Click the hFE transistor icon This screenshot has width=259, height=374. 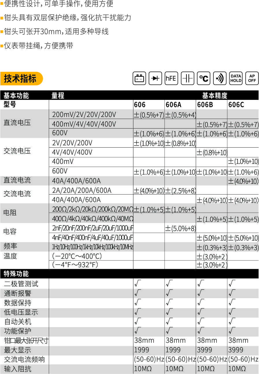tap(171, 78)
